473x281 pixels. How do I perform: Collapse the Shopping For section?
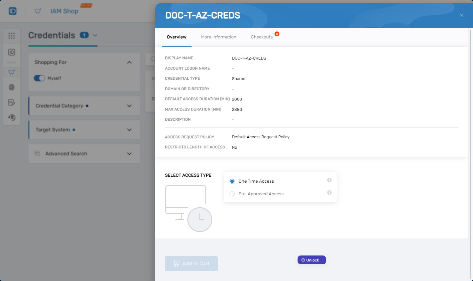(x=129, y=62)
